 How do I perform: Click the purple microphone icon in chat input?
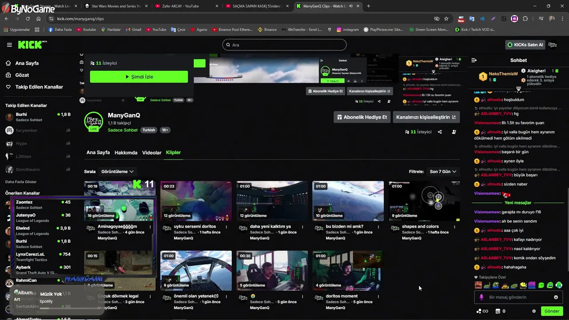481,297
